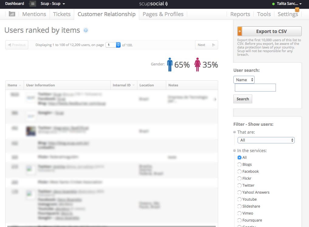309x227 pixels.
Task: Select the Flickr radio button
Action: point(239,179)
